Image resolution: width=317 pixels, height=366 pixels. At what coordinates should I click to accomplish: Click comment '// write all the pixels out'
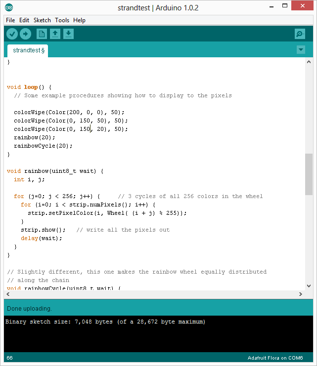(123, 230)
